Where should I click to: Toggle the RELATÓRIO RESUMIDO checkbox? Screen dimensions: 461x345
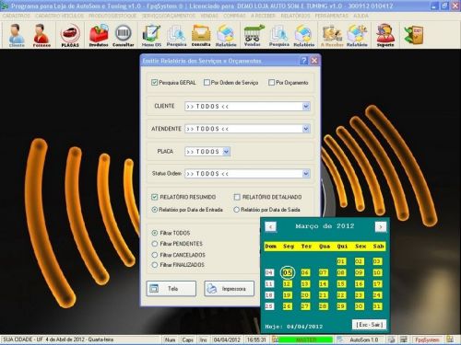pos(155,197)
